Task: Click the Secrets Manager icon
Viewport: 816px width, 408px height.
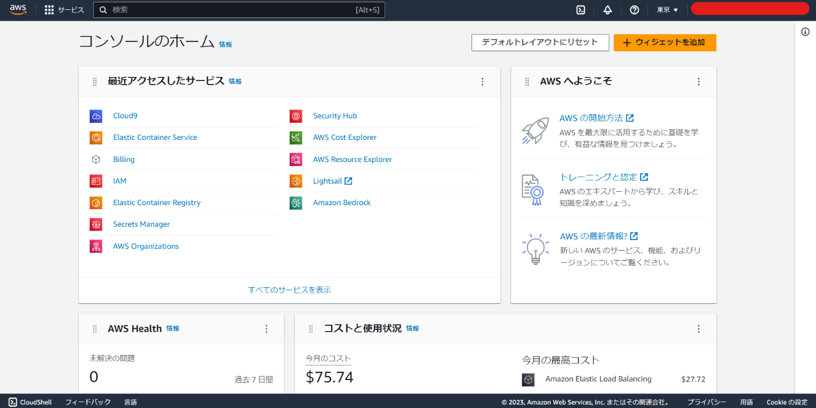Action: point(96,224)
